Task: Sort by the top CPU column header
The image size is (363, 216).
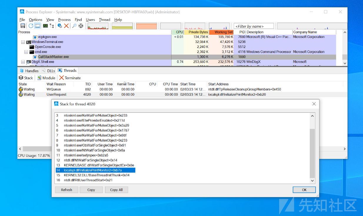Action: pyautogui.click(x=178, y=32)
